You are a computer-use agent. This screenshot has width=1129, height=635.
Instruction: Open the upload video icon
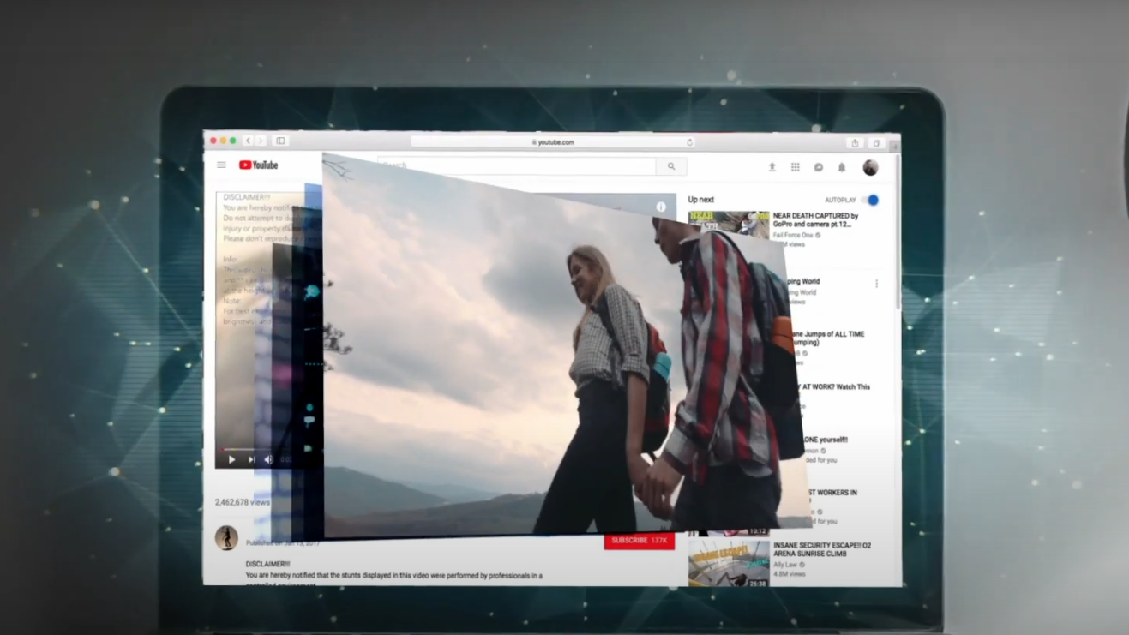pos(772,167)
